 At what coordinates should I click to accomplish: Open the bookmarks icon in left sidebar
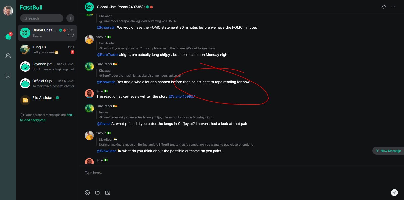[x=8, y=75]
